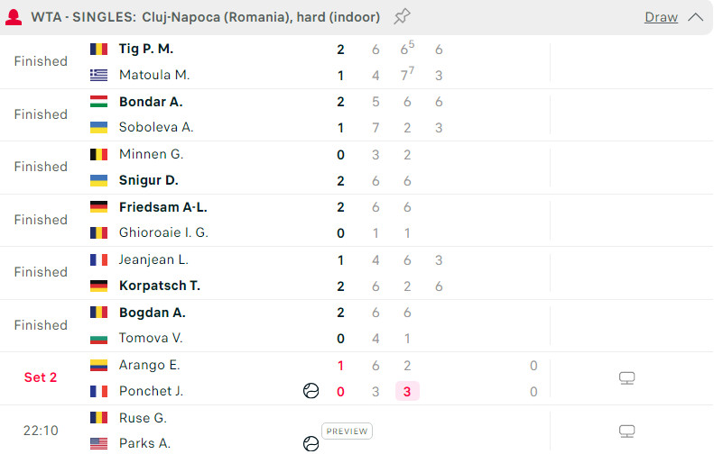The image size is (714, 454).
Task: Open the TV icon for Ruse match
Action: pos(627,431)
